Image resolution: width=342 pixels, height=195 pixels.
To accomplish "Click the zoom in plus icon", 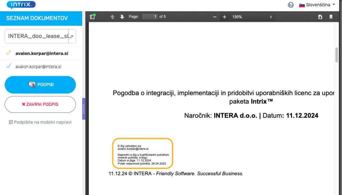I will point(224,17).
